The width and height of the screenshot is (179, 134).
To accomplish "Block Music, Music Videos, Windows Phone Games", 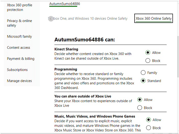I will 148,128.
